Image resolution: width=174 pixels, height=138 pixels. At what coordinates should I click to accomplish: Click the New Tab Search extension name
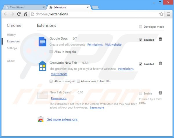pos(61,92)
